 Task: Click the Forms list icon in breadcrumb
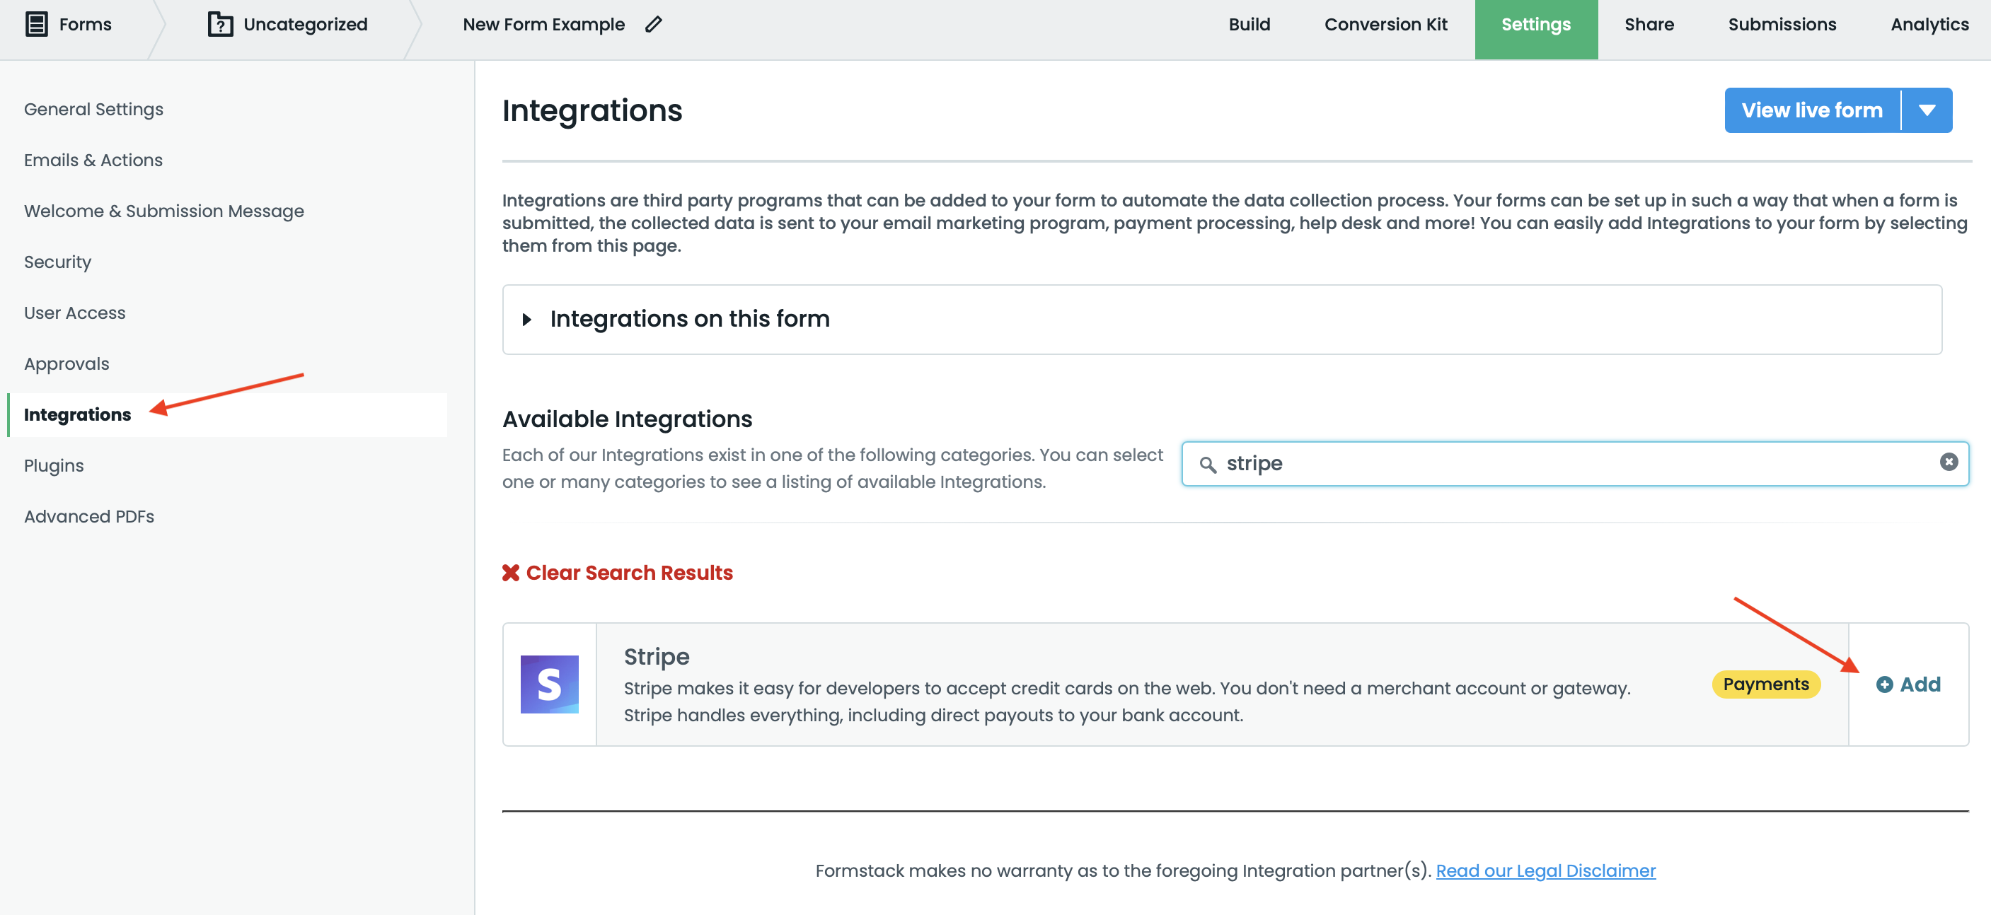[x=36, y=24]
